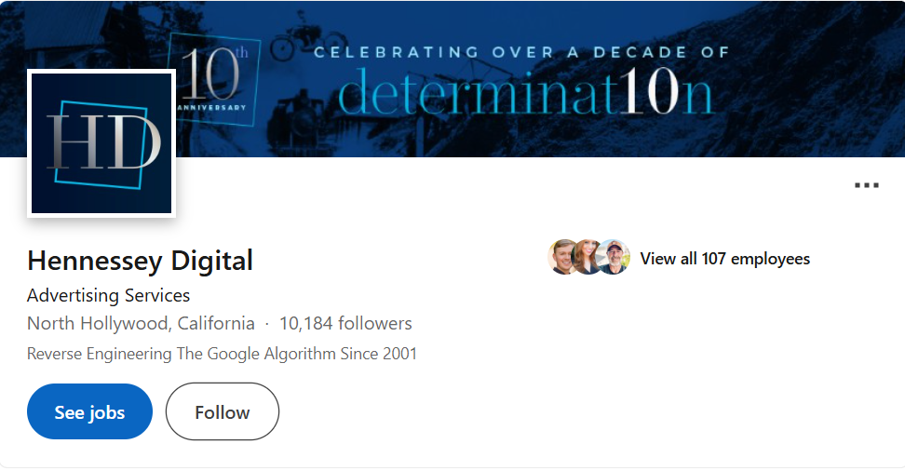Viewport: 905px width, 471px height.
Task: Open the three-dot more options menu
Action: pyautogui.click(x=866, y=185)
